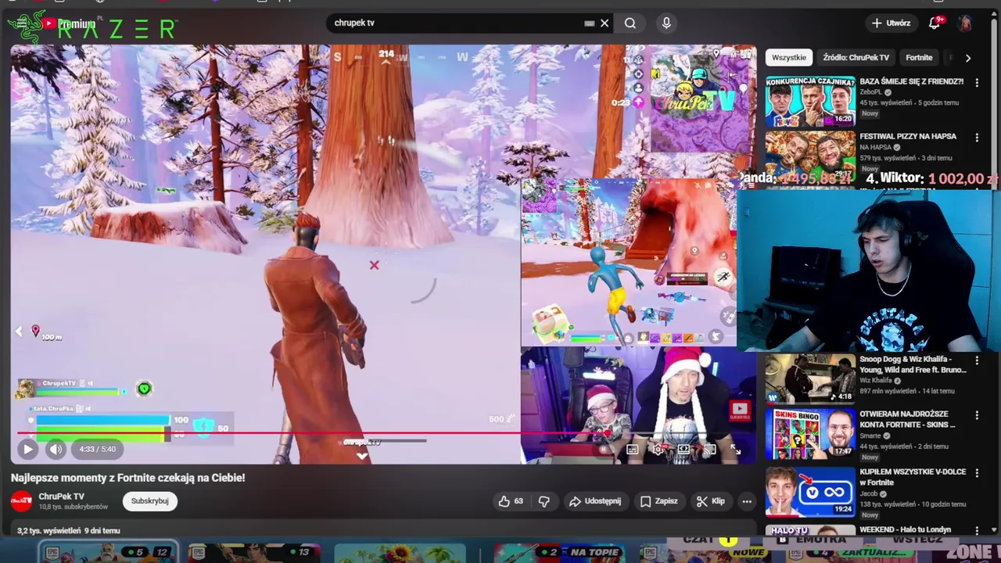Open the SKINS BINGO video thumbnail
This screenshot has height=563, width=1001.
tap(810, 433)
